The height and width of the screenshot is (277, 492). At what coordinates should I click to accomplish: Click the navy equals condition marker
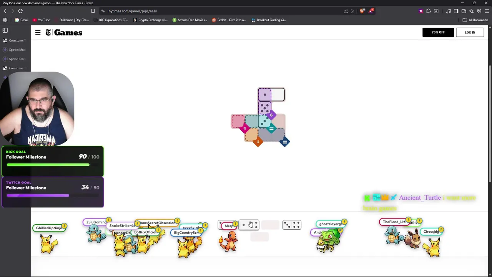(x=285, y=142)
